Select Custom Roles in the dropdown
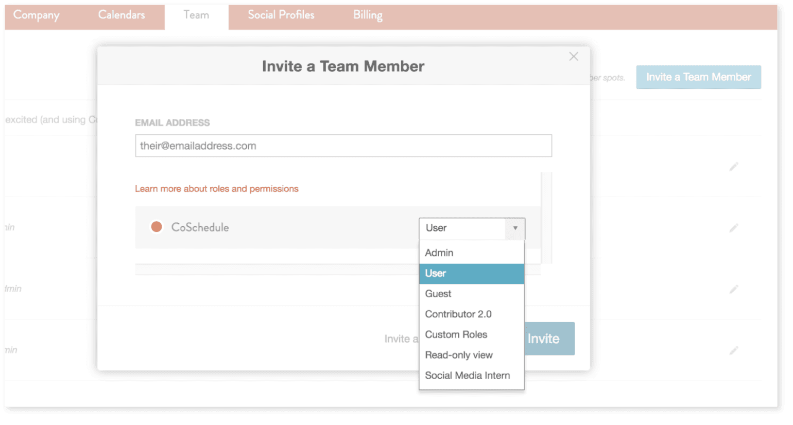Viewport: 793px width, 425px height. [x=455, y=334]
